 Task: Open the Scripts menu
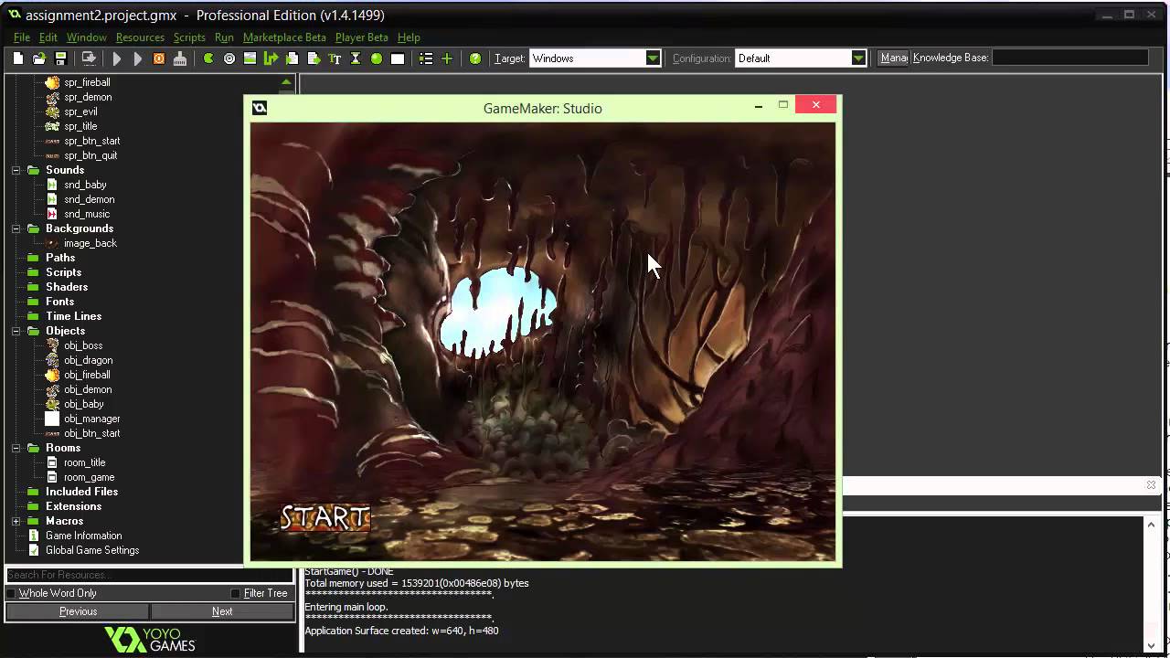click(x=189, y=37)
